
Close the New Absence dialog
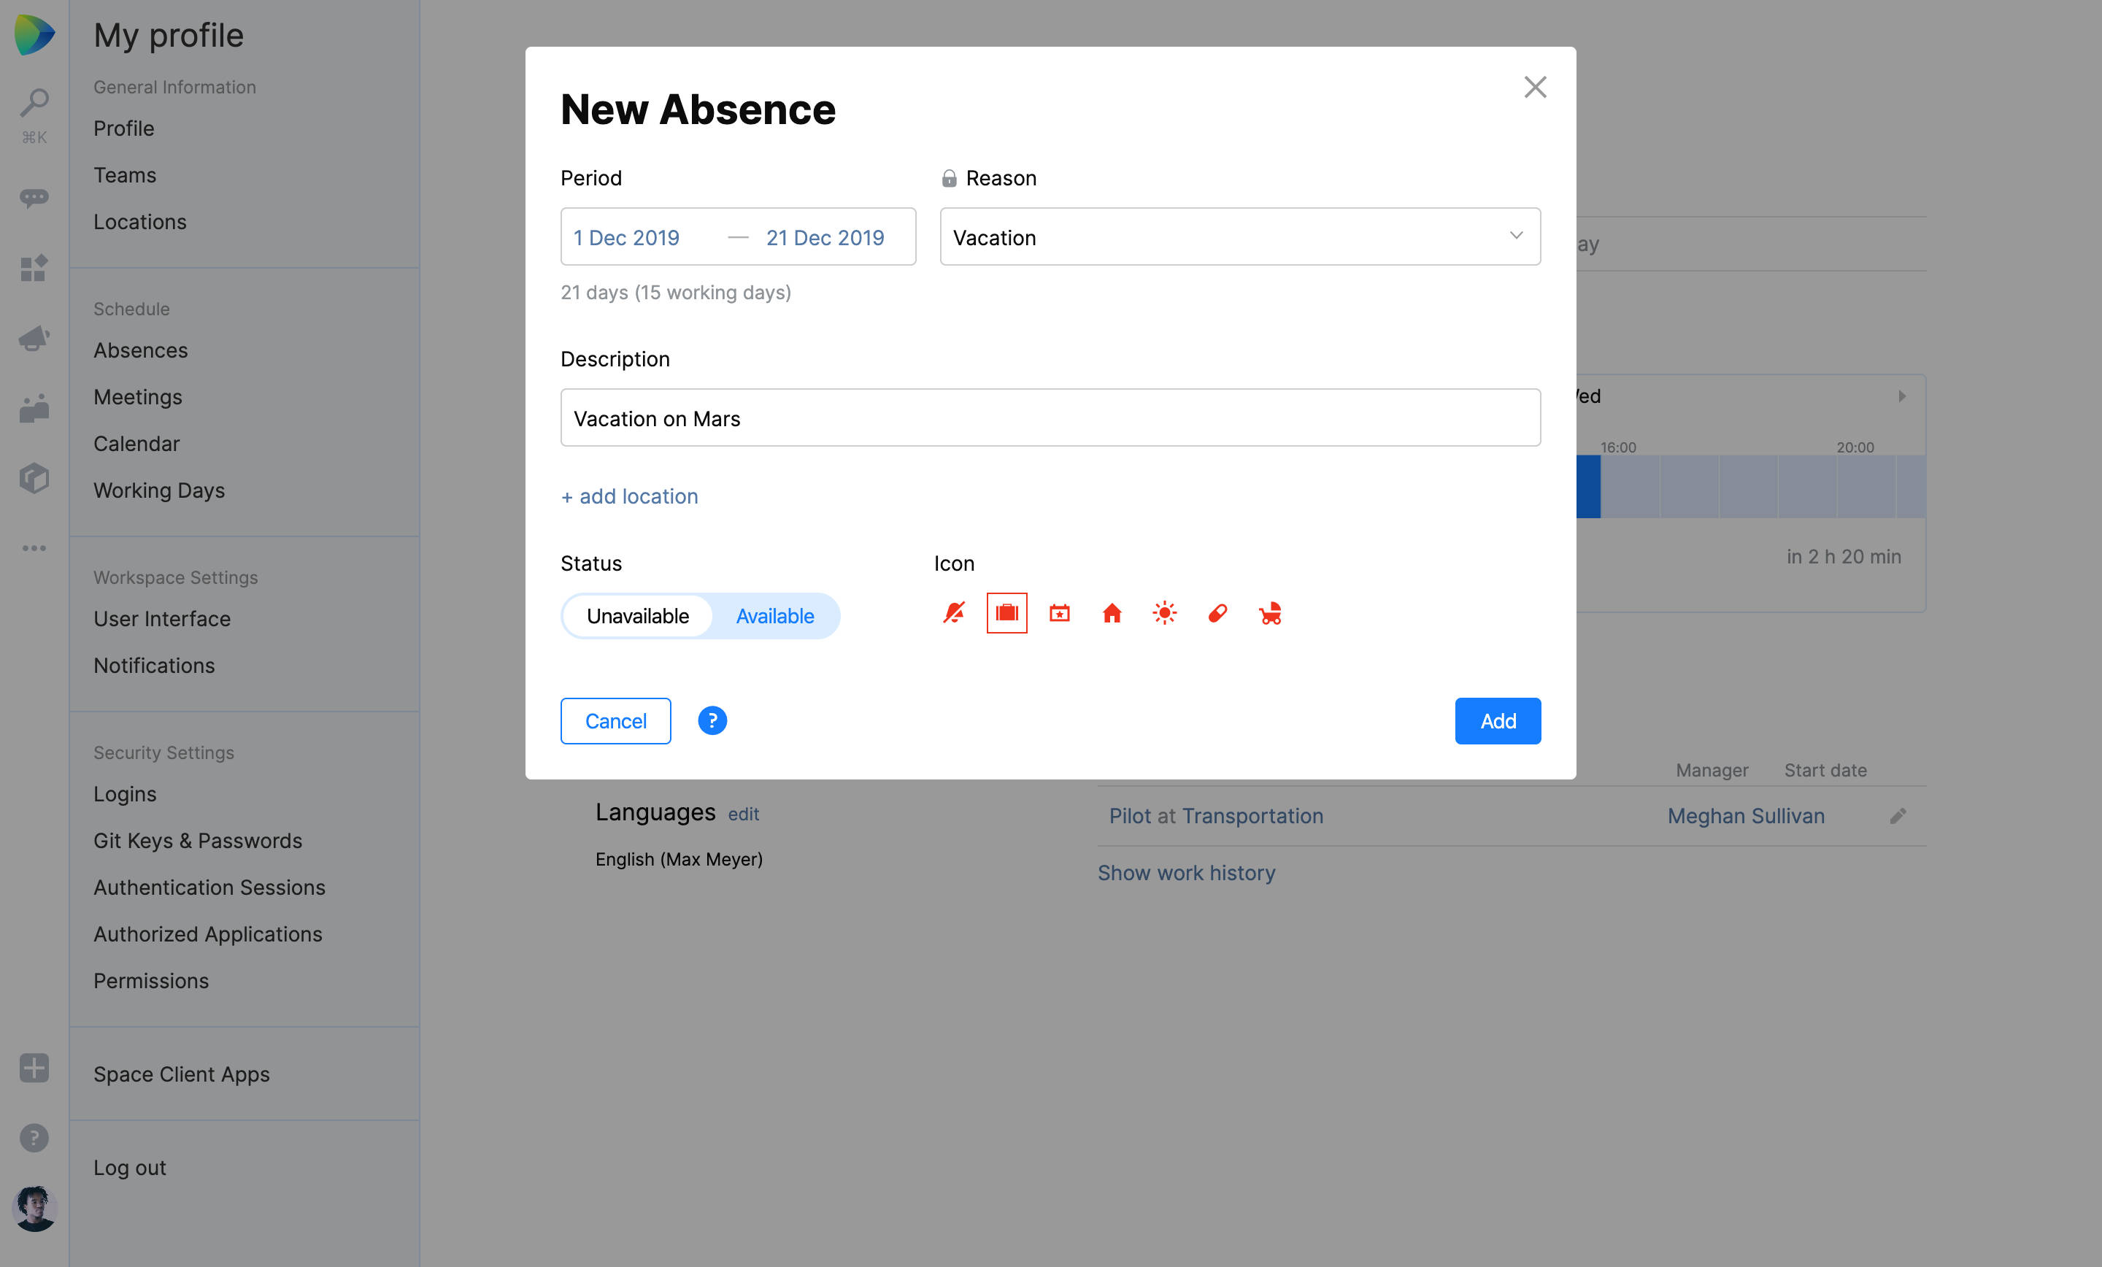1535,87
